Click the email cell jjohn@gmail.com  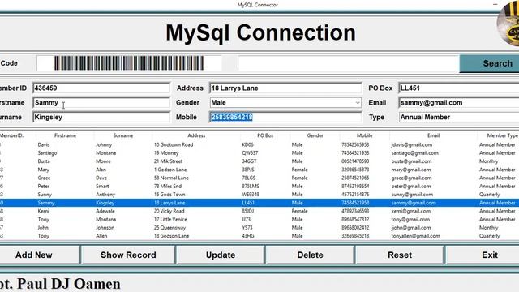click(x=411, y=227)
